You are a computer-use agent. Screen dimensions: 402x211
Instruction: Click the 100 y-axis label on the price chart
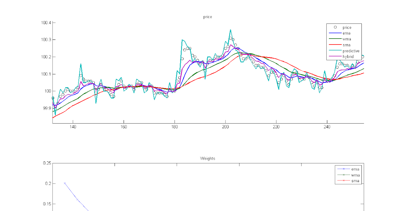click(47, 91)
